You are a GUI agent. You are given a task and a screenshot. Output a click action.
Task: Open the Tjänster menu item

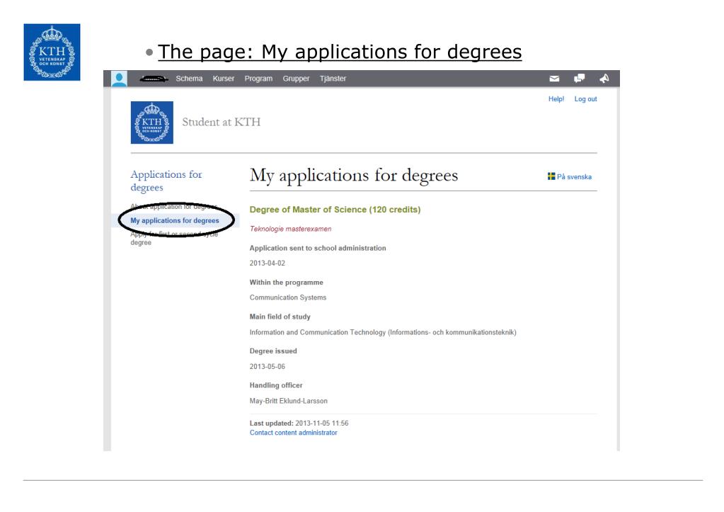(333, 79)
